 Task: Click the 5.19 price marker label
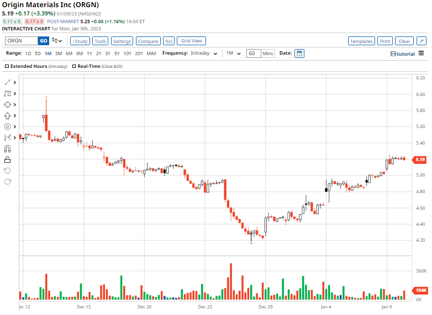[420, 159]
